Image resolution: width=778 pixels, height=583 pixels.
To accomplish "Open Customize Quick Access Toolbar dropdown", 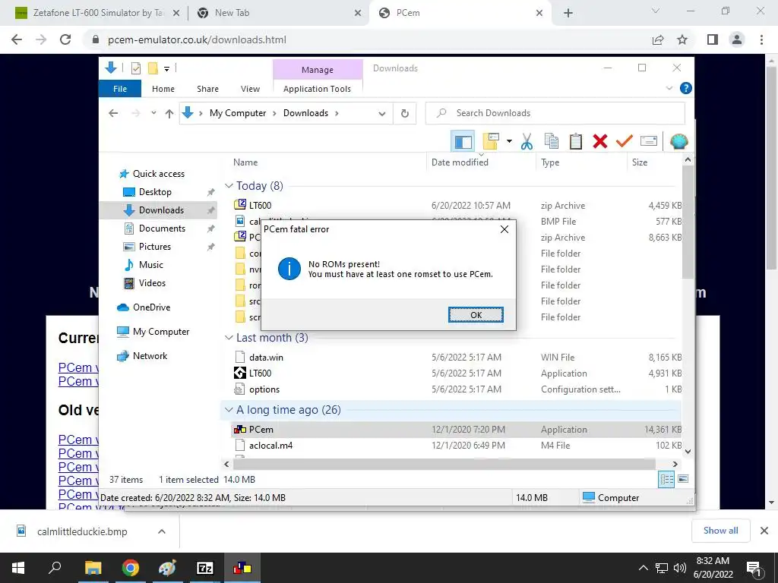I will (166, 69).
